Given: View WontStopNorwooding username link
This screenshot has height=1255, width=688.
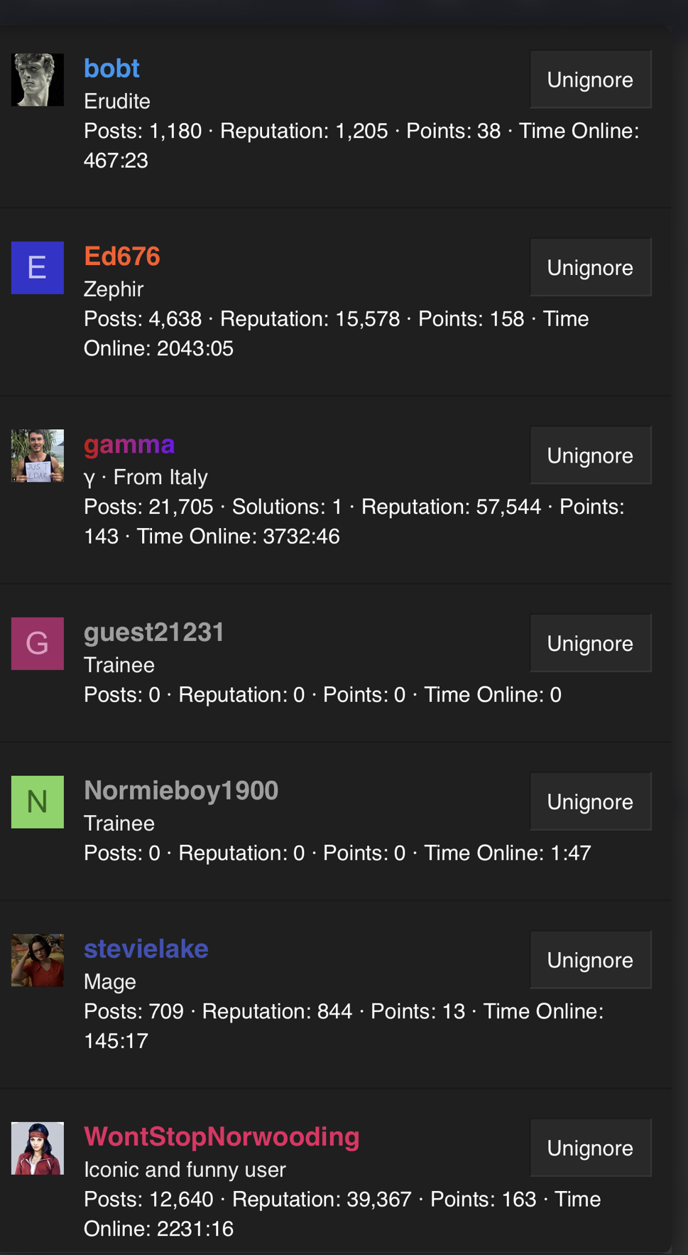Looking at the screenshot, I should coord(222,1137).
